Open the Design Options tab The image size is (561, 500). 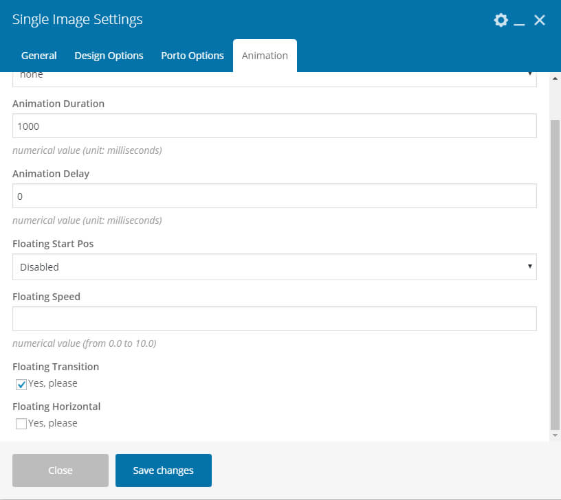tap(109, 56)
